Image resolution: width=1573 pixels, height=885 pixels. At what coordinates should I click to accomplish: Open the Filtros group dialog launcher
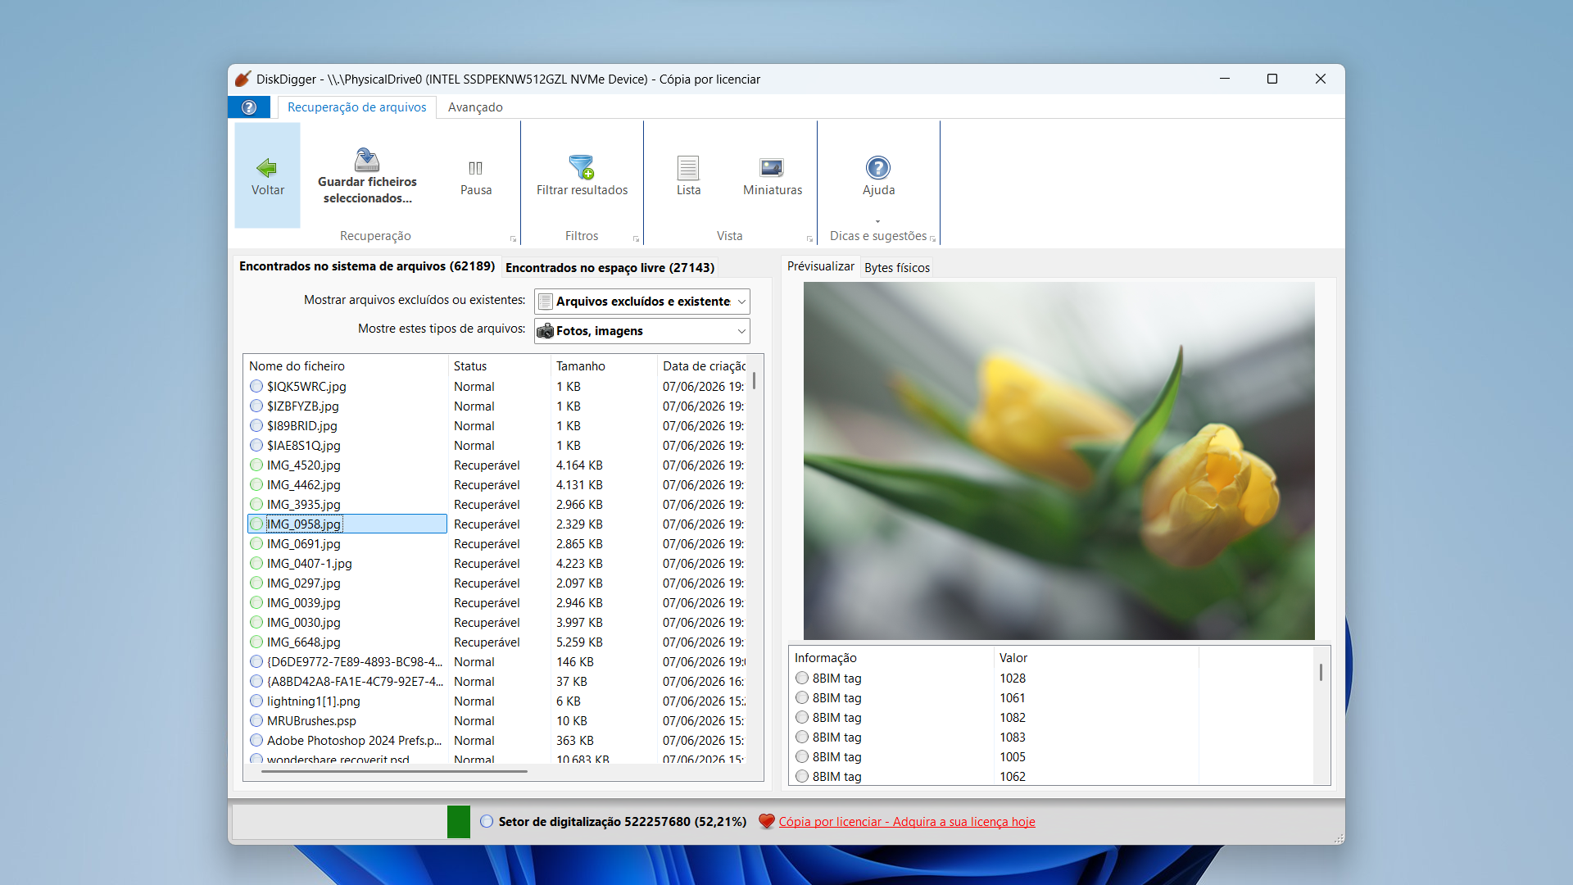[x=636, y=238]
